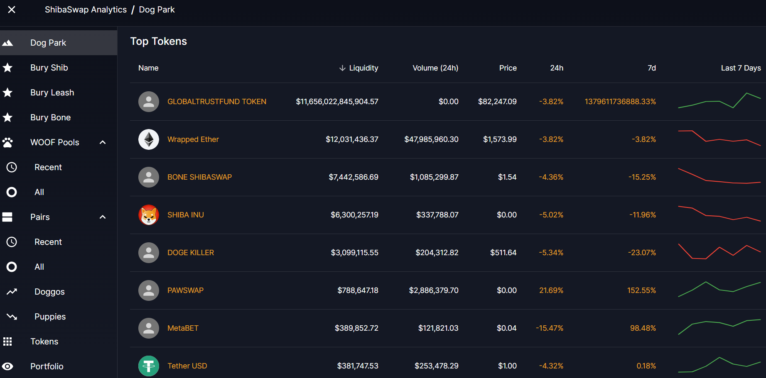Click the PAWSWAP avatar icon
The width and height of the screenshot is (766, 378).
149,290
